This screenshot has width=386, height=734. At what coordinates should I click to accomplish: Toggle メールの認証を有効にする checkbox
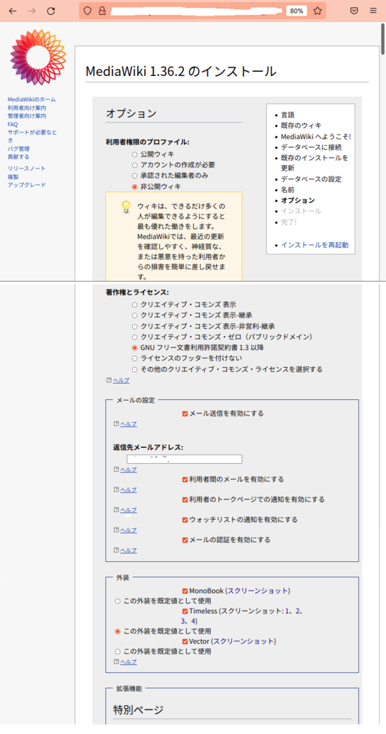click(185, 540)
